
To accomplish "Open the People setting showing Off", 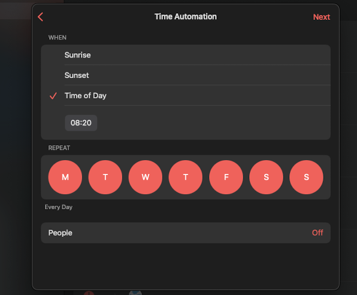I will click(186, 233).
